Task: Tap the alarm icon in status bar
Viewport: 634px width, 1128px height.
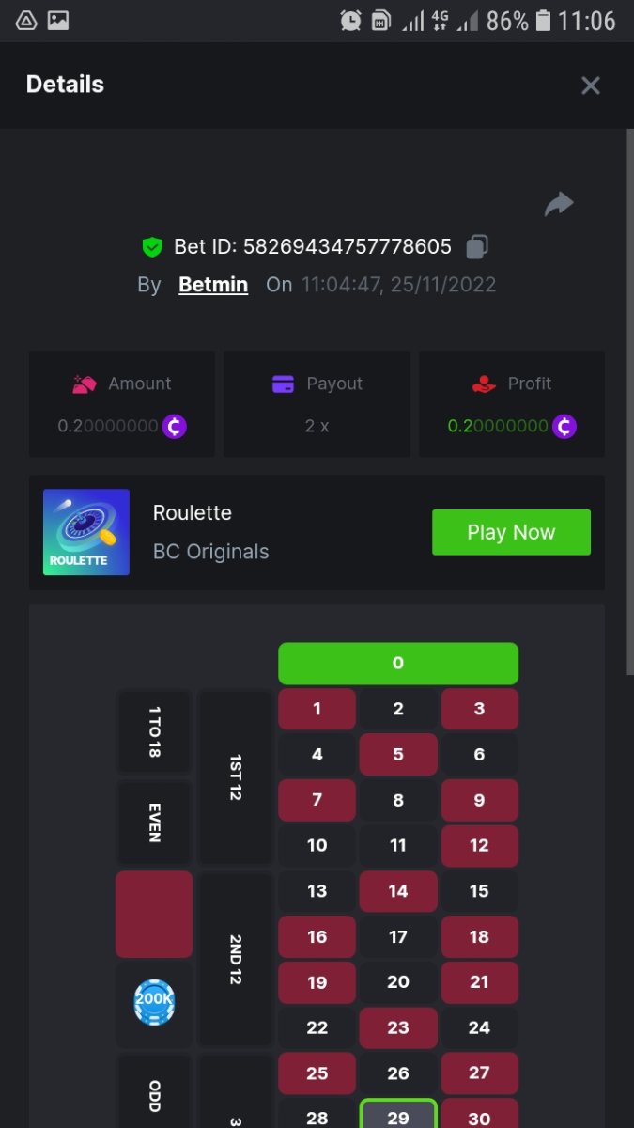Action: point(350,20)
